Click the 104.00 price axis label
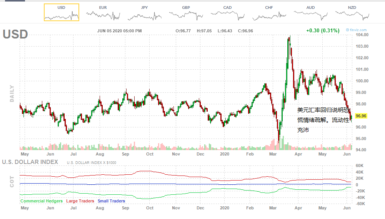 tap(362, 35)
